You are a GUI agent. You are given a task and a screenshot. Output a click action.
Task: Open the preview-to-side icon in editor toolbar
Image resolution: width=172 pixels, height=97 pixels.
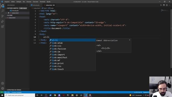pyautogui.click(x=164, y=5)
